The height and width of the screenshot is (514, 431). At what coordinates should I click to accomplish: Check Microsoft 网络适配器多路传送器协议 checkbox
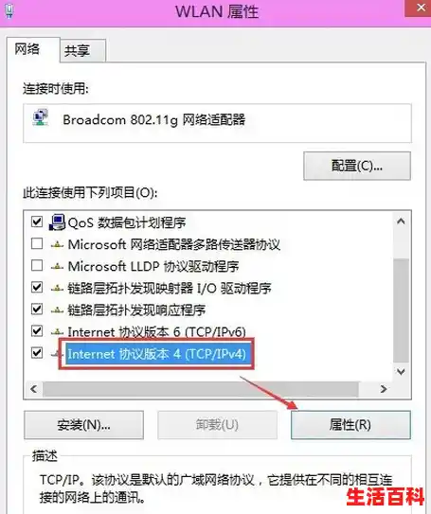click(x=37, y=243)
